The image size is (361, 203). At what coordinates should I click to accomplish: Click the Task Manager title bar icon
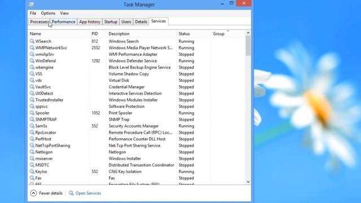pos(31,5)
